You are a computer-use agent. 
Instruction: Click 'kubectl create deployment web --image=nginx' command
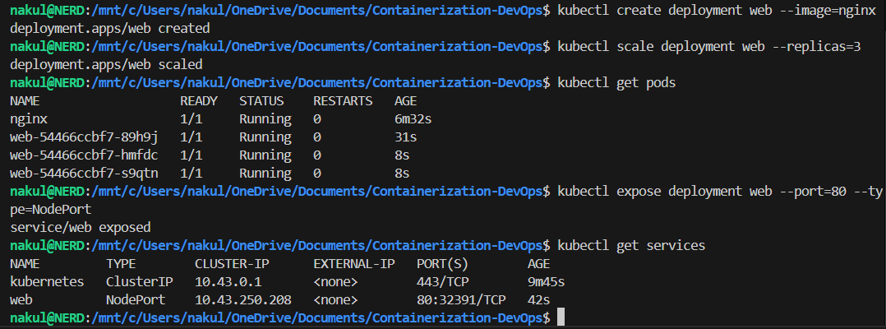pos(716,12)
